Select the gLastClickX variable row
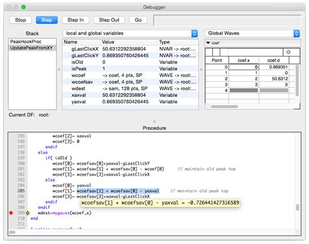The height and width of the screenshot is (244, 309). 130,49
